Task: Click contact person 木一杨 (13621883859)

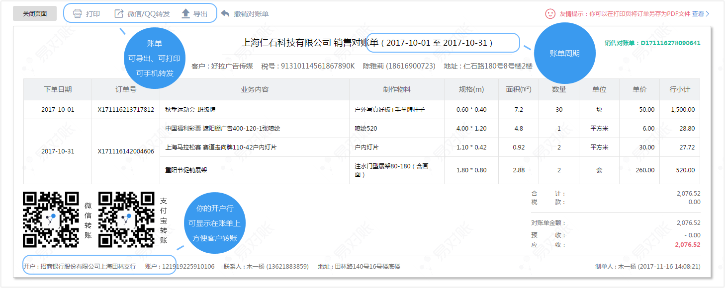Action: [277, 267]
